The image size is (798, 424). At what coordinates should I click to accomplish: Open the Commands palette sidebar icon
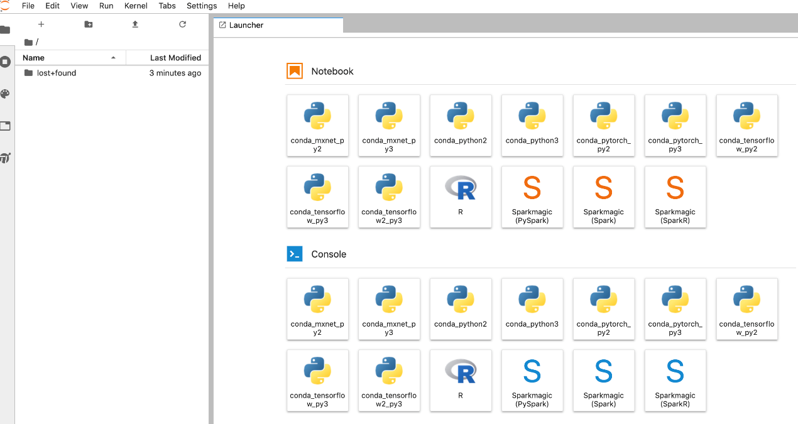[x=6, y=94]
